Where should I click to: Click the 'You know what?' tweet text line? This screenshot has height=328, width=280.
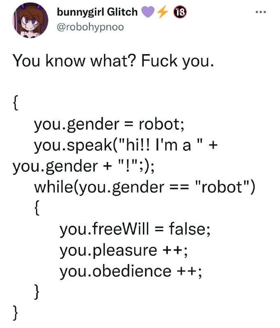(113, 61)
